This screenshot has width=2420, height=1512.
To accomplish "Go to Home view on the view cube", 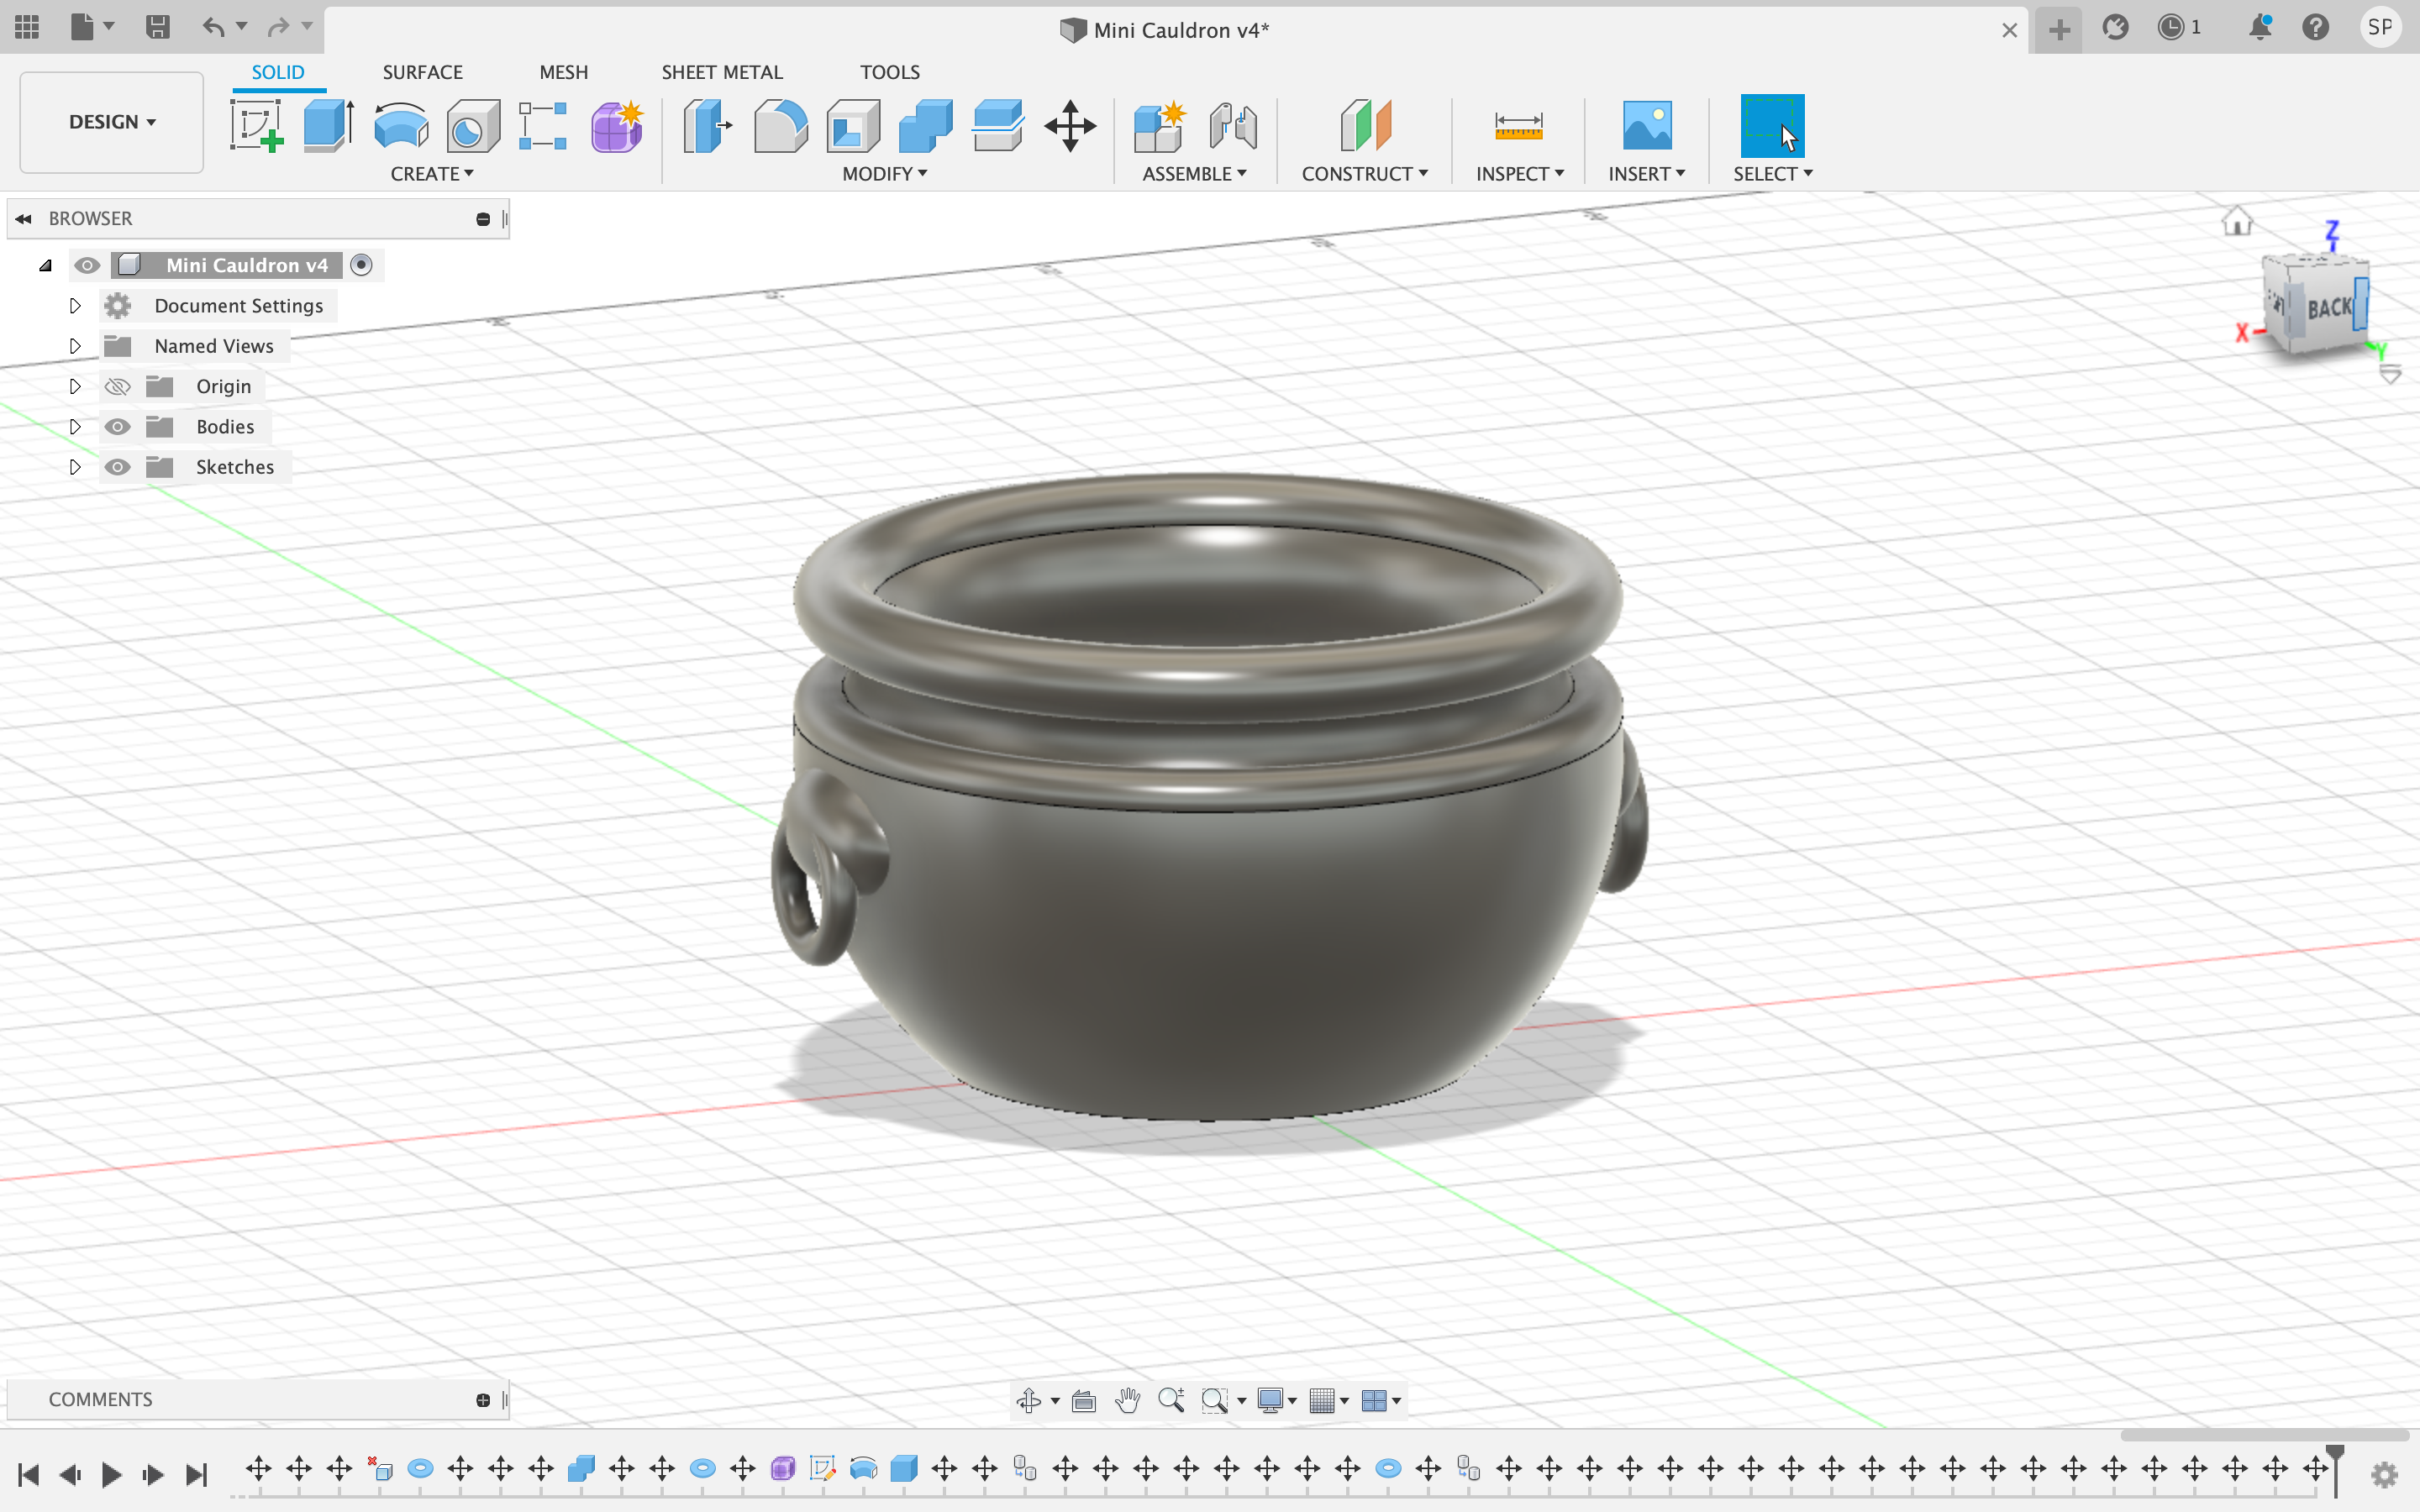I will click(2237, 221).
